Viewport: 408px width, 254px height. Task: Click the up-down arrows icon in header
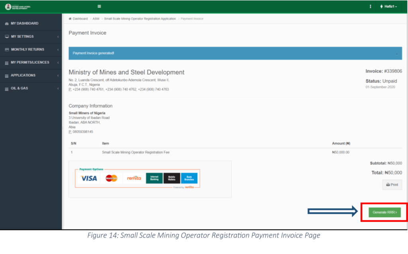click(x=370, y=6)
